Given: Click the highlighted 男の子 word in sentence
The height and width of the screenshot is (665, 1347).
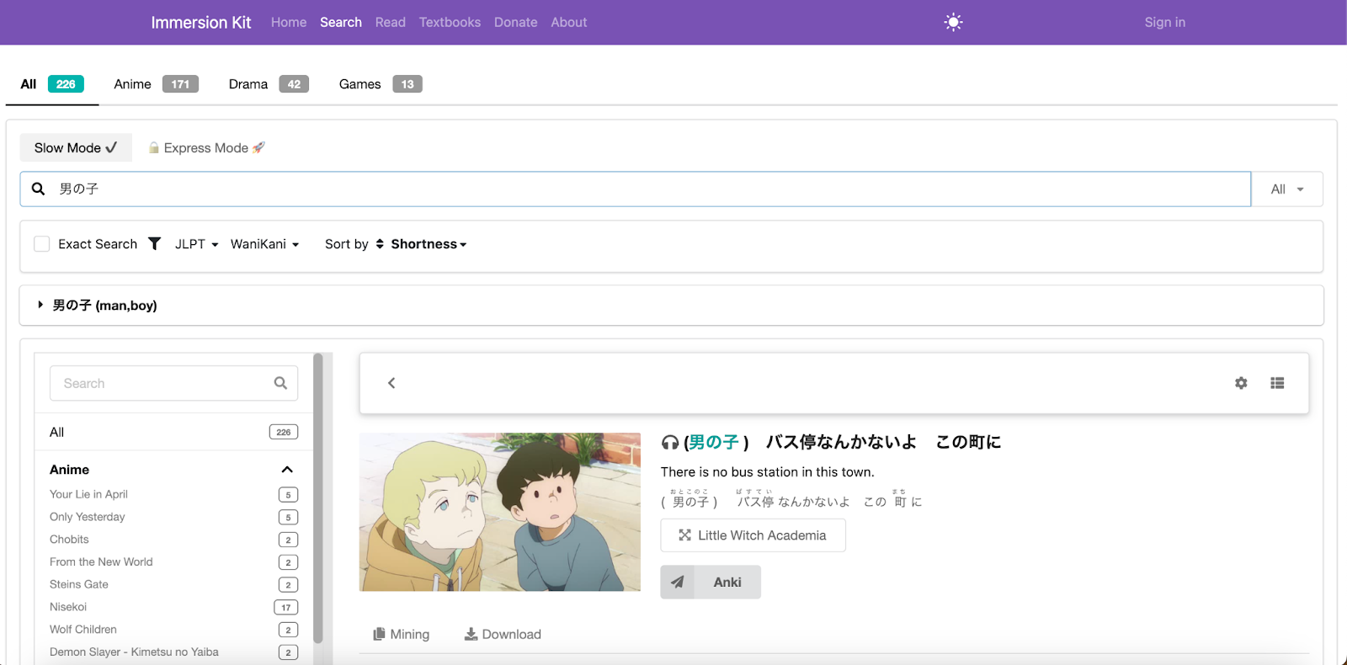Looking at the screenshot, I should point(714,443).
